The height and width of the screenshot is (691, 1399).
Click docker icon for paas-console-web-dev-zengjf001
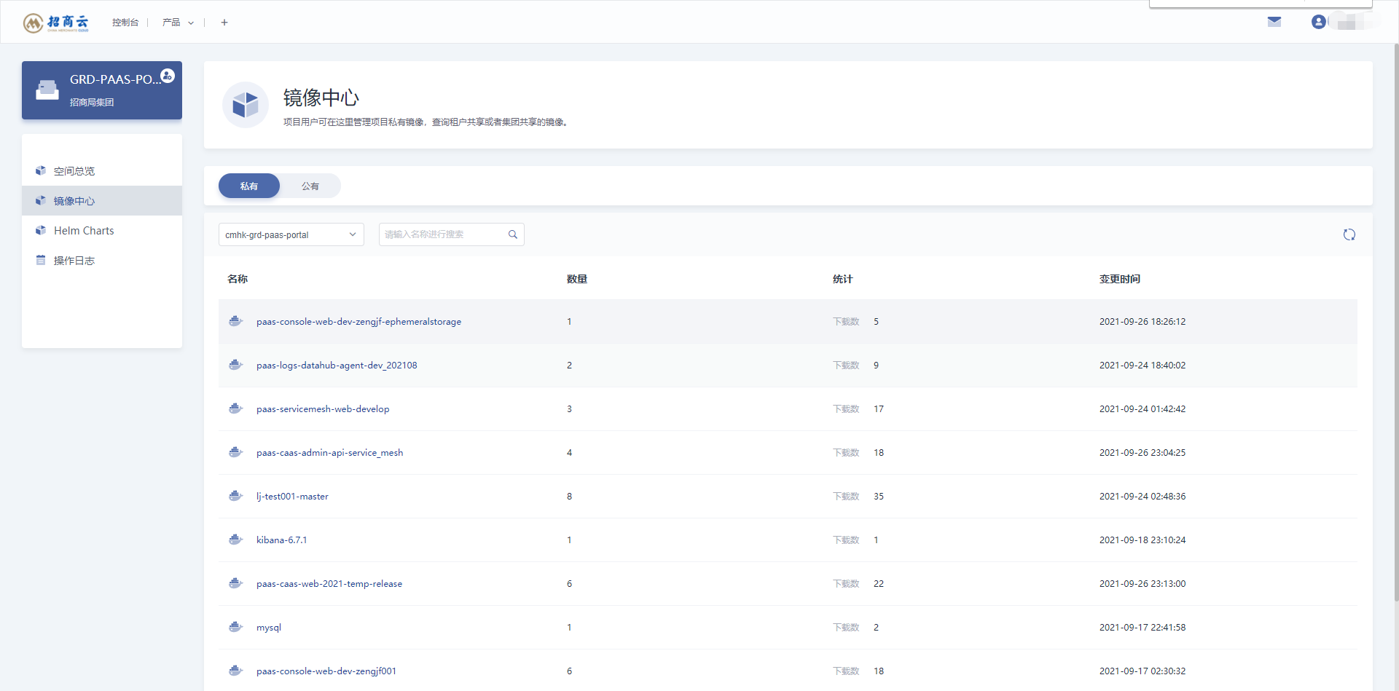coord(235,671)
